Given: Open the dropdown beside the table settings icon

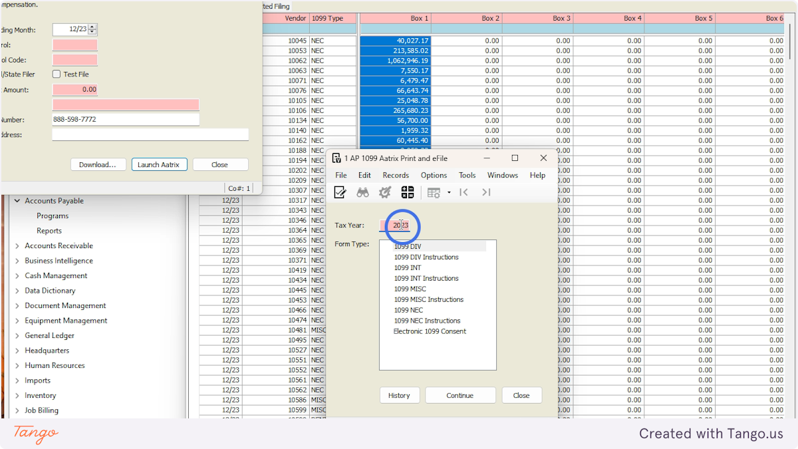Looking at the screenshot, I should point(449,192).
